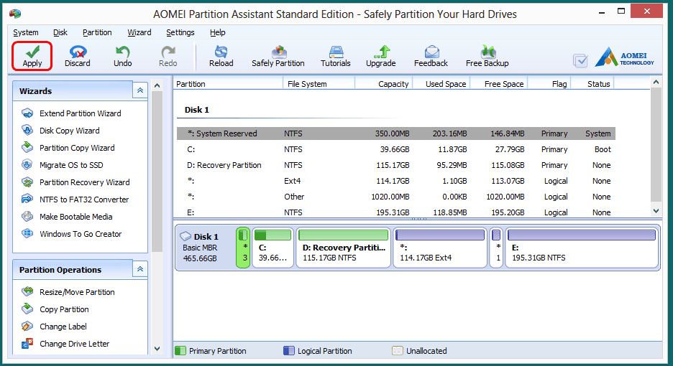Sort by Free Space column header
Screen dimensions: 673x366
499,83
